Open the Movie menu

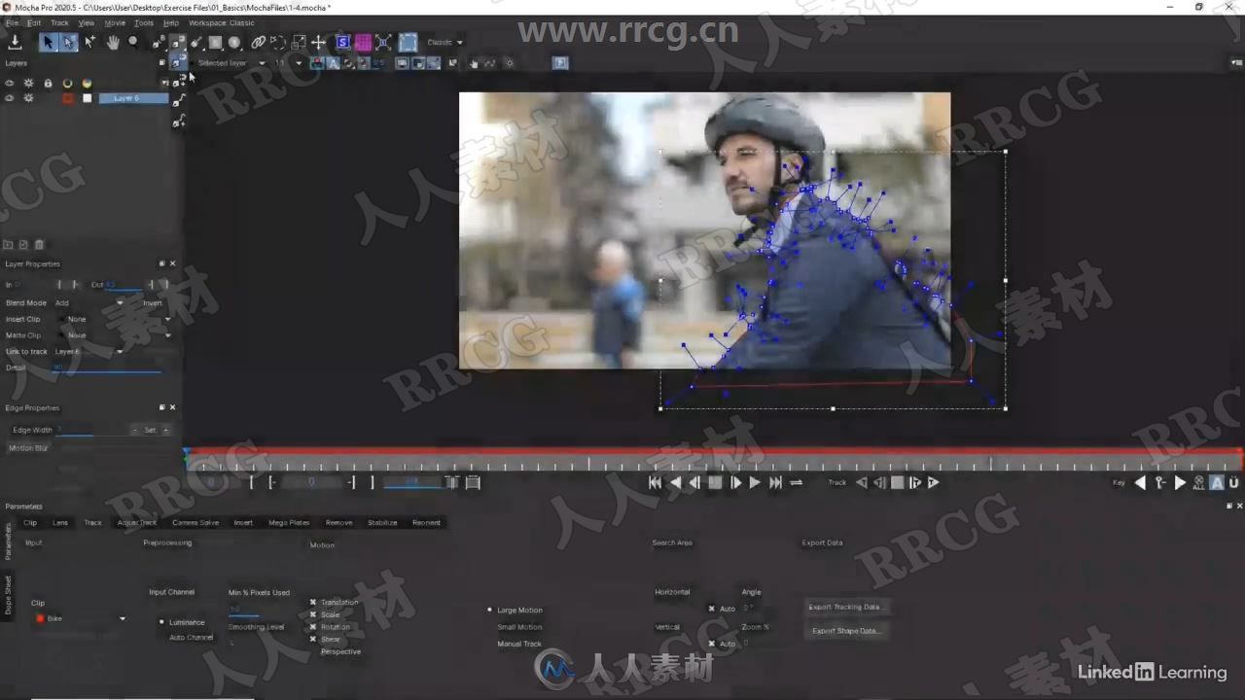point(115,22)
